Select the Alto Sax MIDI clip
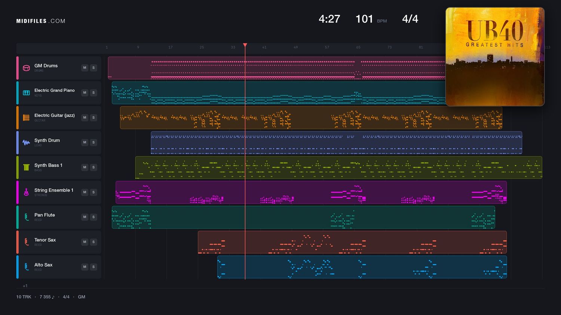The width and height of the screenshot is (561, 315). pos(362,267)
